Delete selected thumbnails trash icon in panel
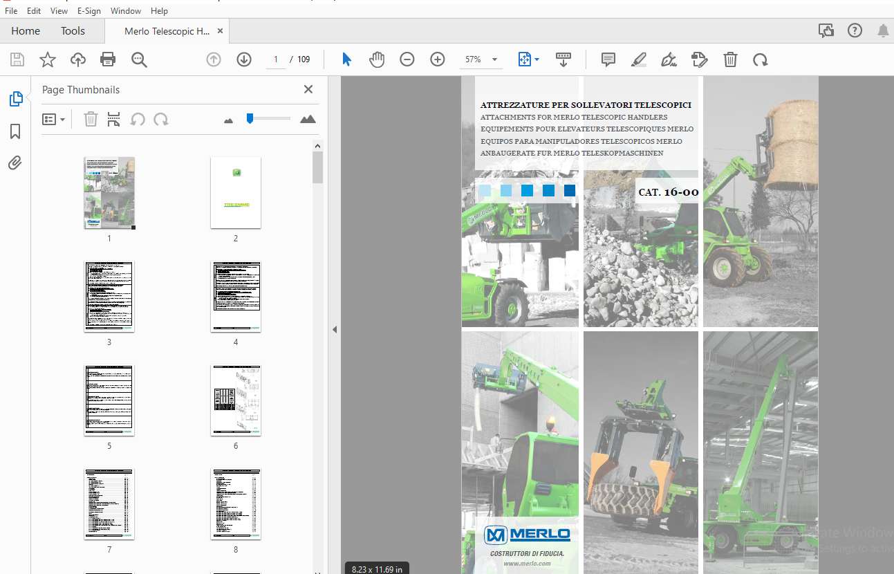 (91, 119)
